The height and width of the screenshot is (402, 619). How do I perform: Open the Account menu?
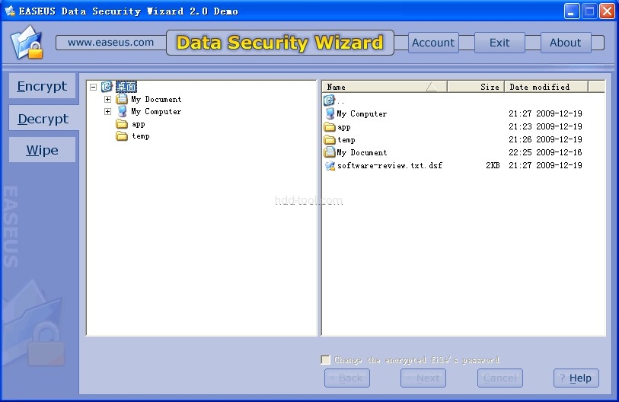click(433, 43)
